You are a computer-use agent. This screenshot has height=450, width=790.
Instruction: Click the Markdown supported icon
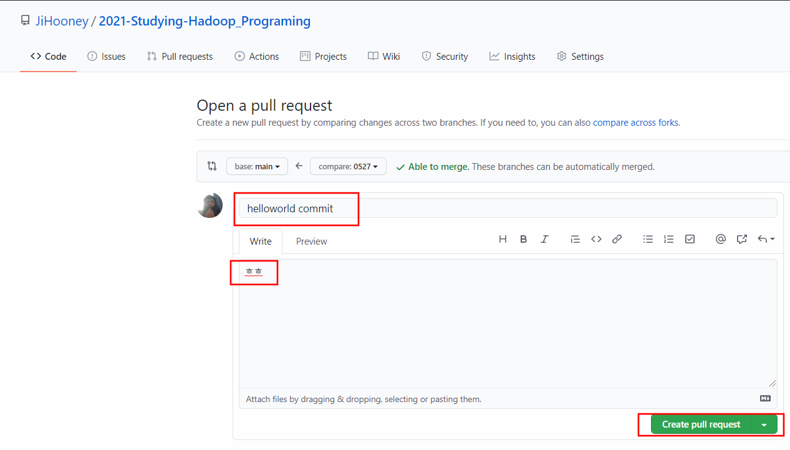(765, 398)
